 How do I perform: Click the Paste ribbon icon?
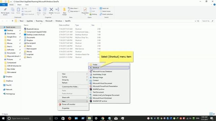point(18,10)
